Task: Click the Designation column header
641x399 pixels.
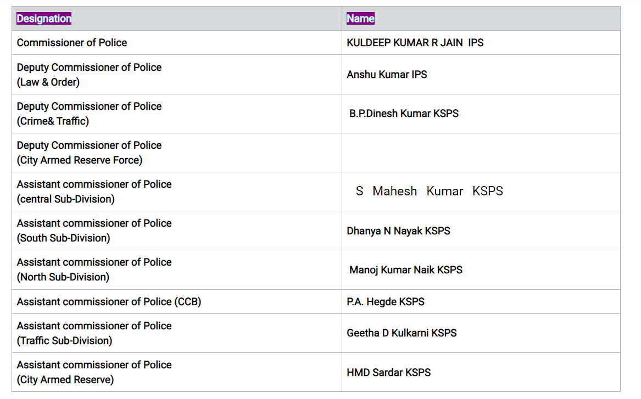Action: 44,19
